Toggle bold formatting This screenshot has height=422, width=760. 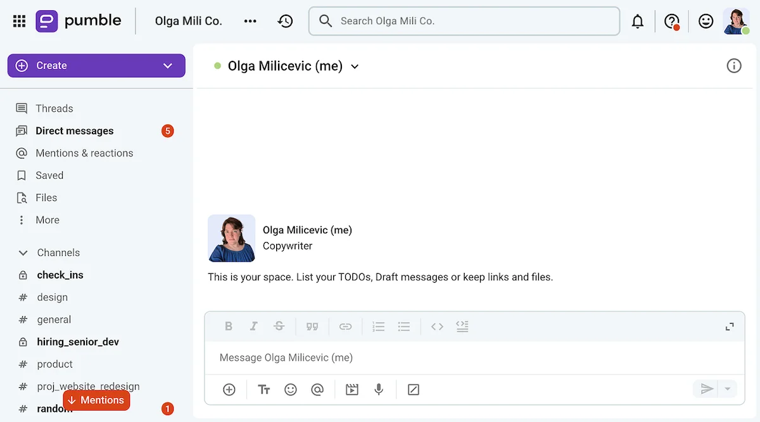point(229,326)
